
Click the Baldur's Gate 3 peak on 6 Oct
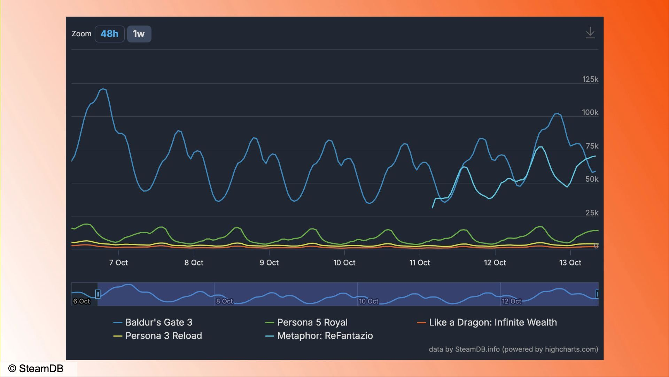(103, 89)
